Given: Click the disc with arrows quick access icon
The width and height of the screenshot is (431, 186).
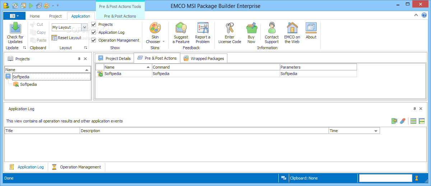Looking at the screenshot, I should [15, 6].
